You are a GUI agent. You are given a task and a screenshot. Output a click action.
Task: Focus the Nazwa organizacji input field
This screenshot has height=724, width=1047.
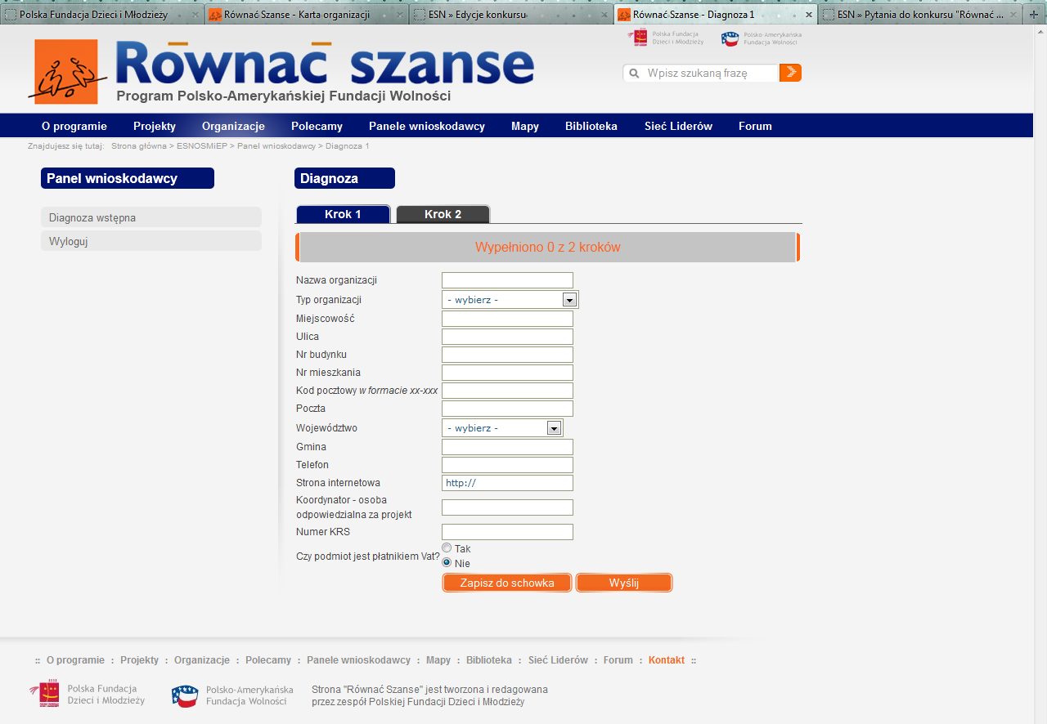(507, 280)
